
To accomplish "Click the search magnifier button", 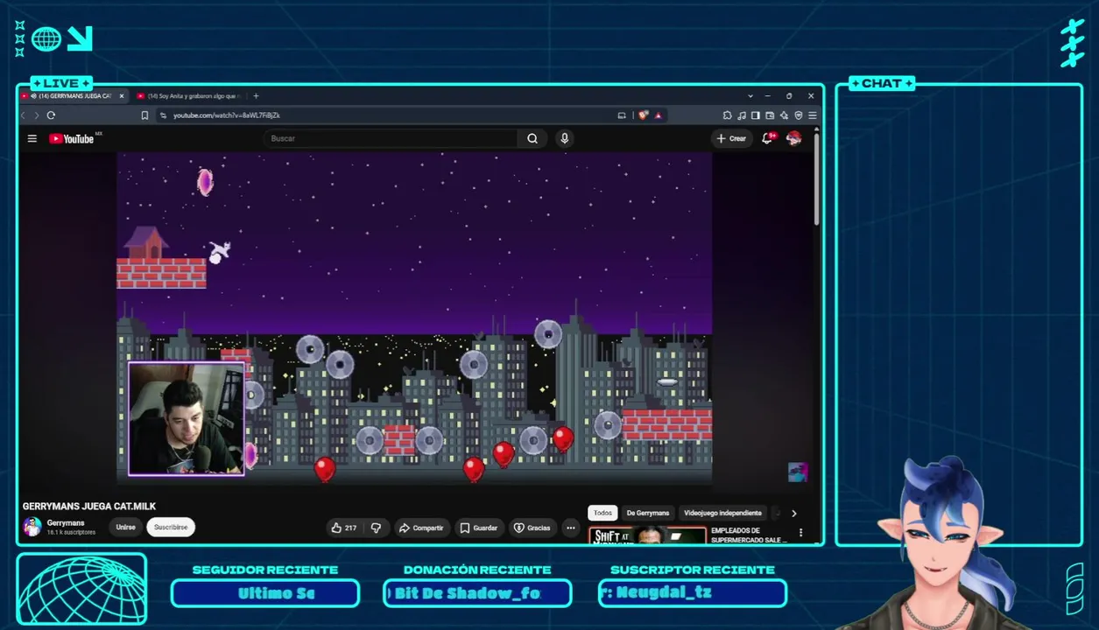I will pyautogui.click(x=532, y=138).
